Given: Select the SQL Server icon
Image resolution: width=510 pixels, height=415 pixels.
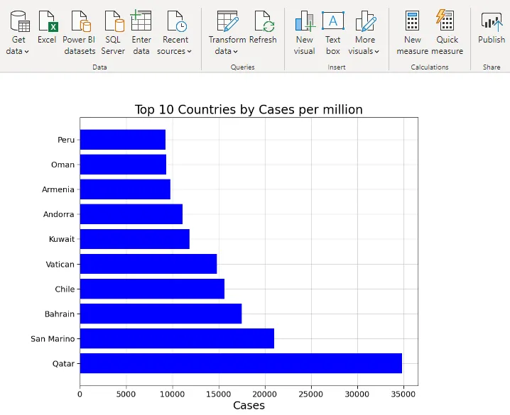Looking at the screenshot, I should pyautogui.click(x=113, y=21).
